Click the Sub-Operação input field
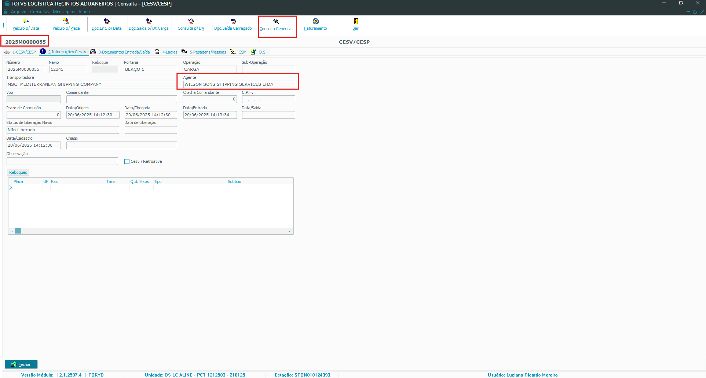Image resolution: width=706 pixels, height=378 pixels. point(268,69)
